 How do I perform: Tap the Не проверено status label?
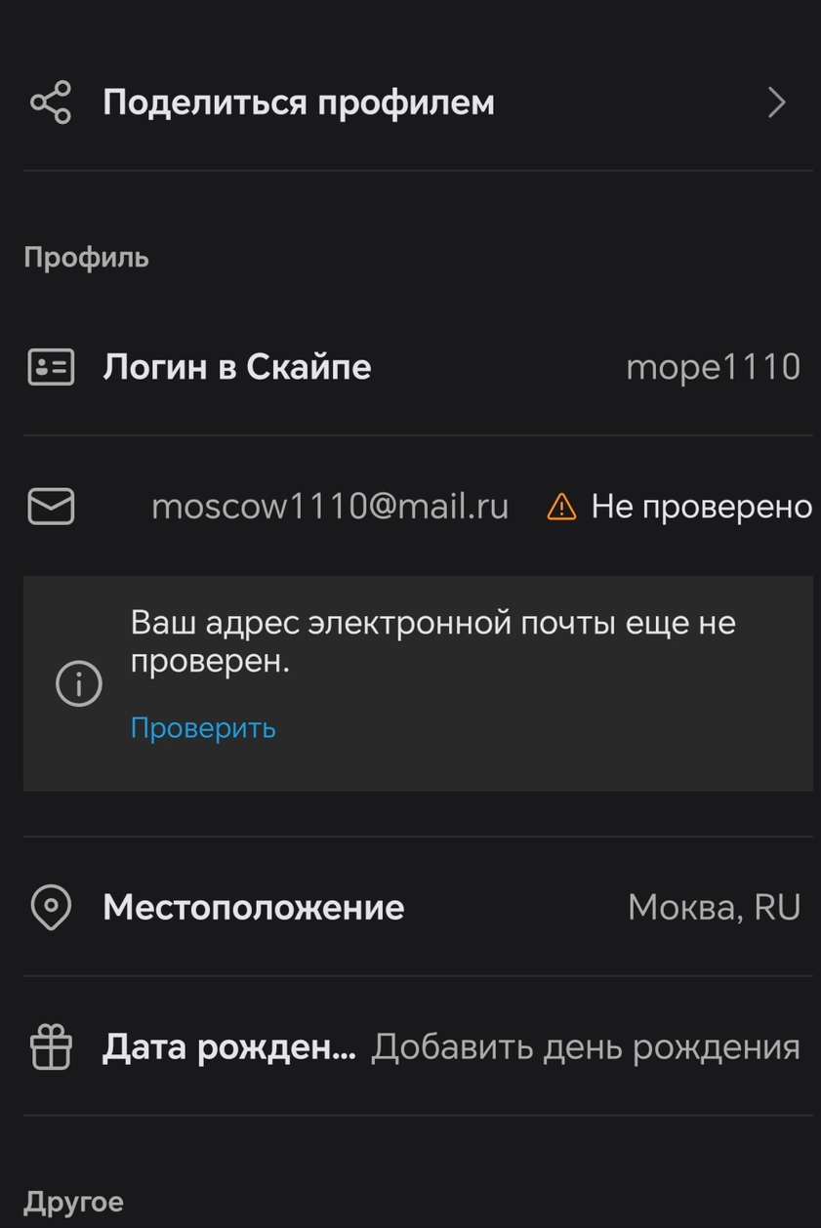(701, 507)
